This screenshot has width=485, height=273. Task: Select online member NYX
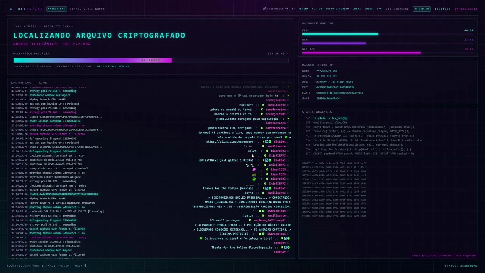(379, 9)
